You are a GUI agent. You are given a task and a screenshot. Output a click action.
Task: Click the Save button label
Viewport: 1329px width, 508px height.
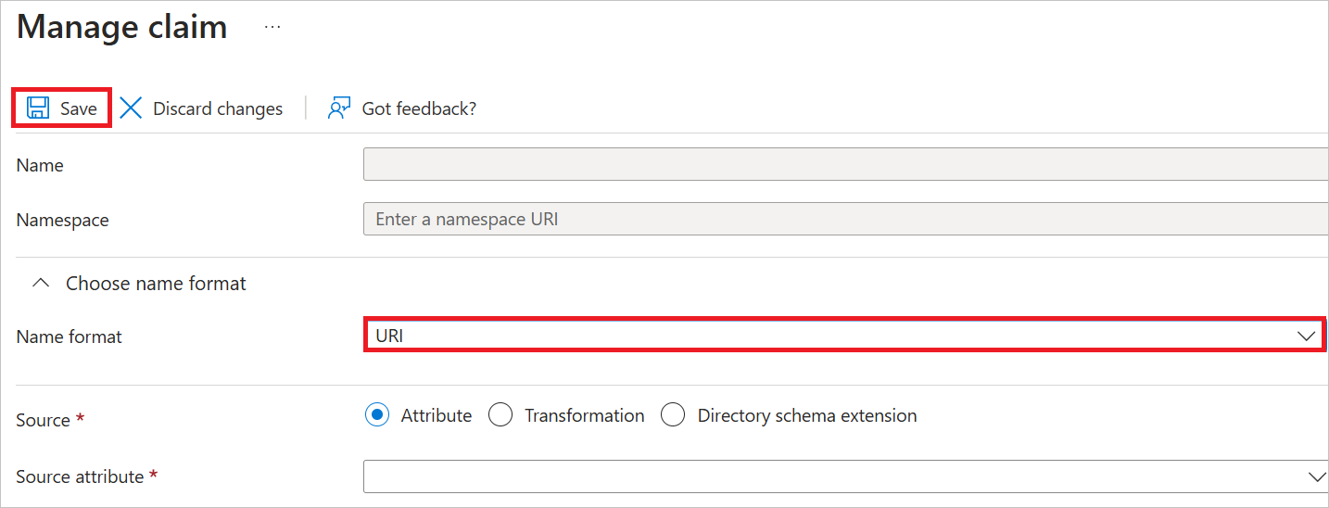tap(79, 108)
